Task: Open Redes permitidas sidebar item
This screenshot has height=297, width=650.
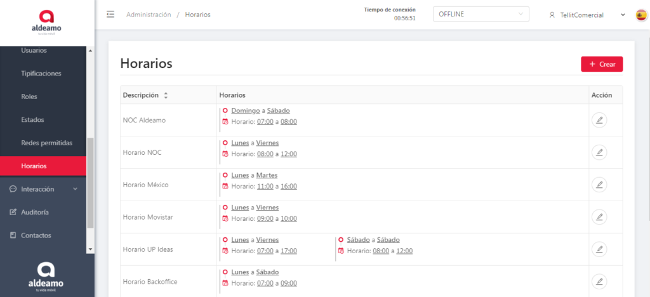Action: pos(47,143)
